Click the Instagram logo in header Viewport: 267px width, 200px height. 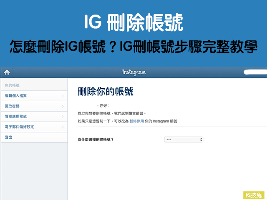pyautogui.click(x=133, y=72)
